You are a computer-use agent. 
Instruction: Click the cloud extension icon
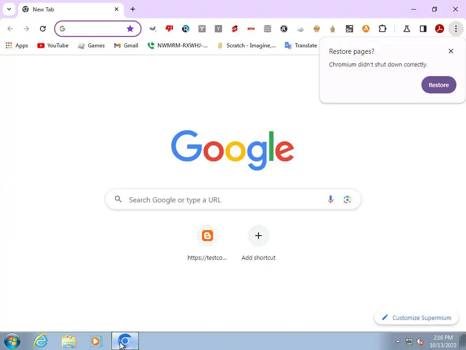(300, 29)
